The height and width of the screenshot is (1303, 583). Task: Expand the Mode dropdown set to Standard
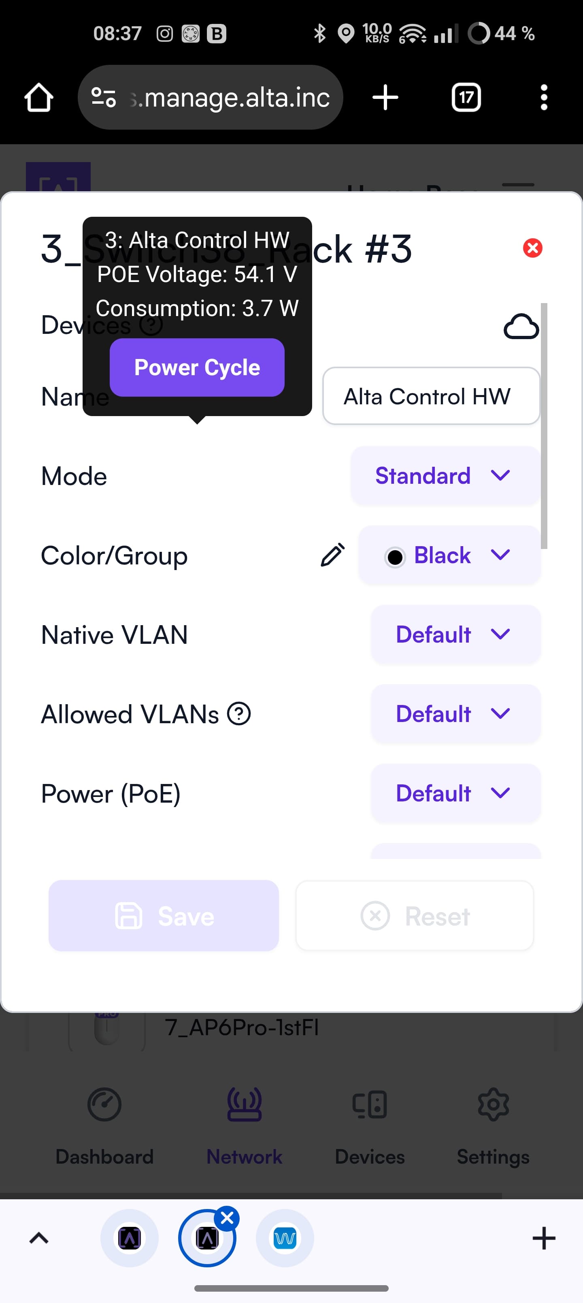tap(445, 476)
